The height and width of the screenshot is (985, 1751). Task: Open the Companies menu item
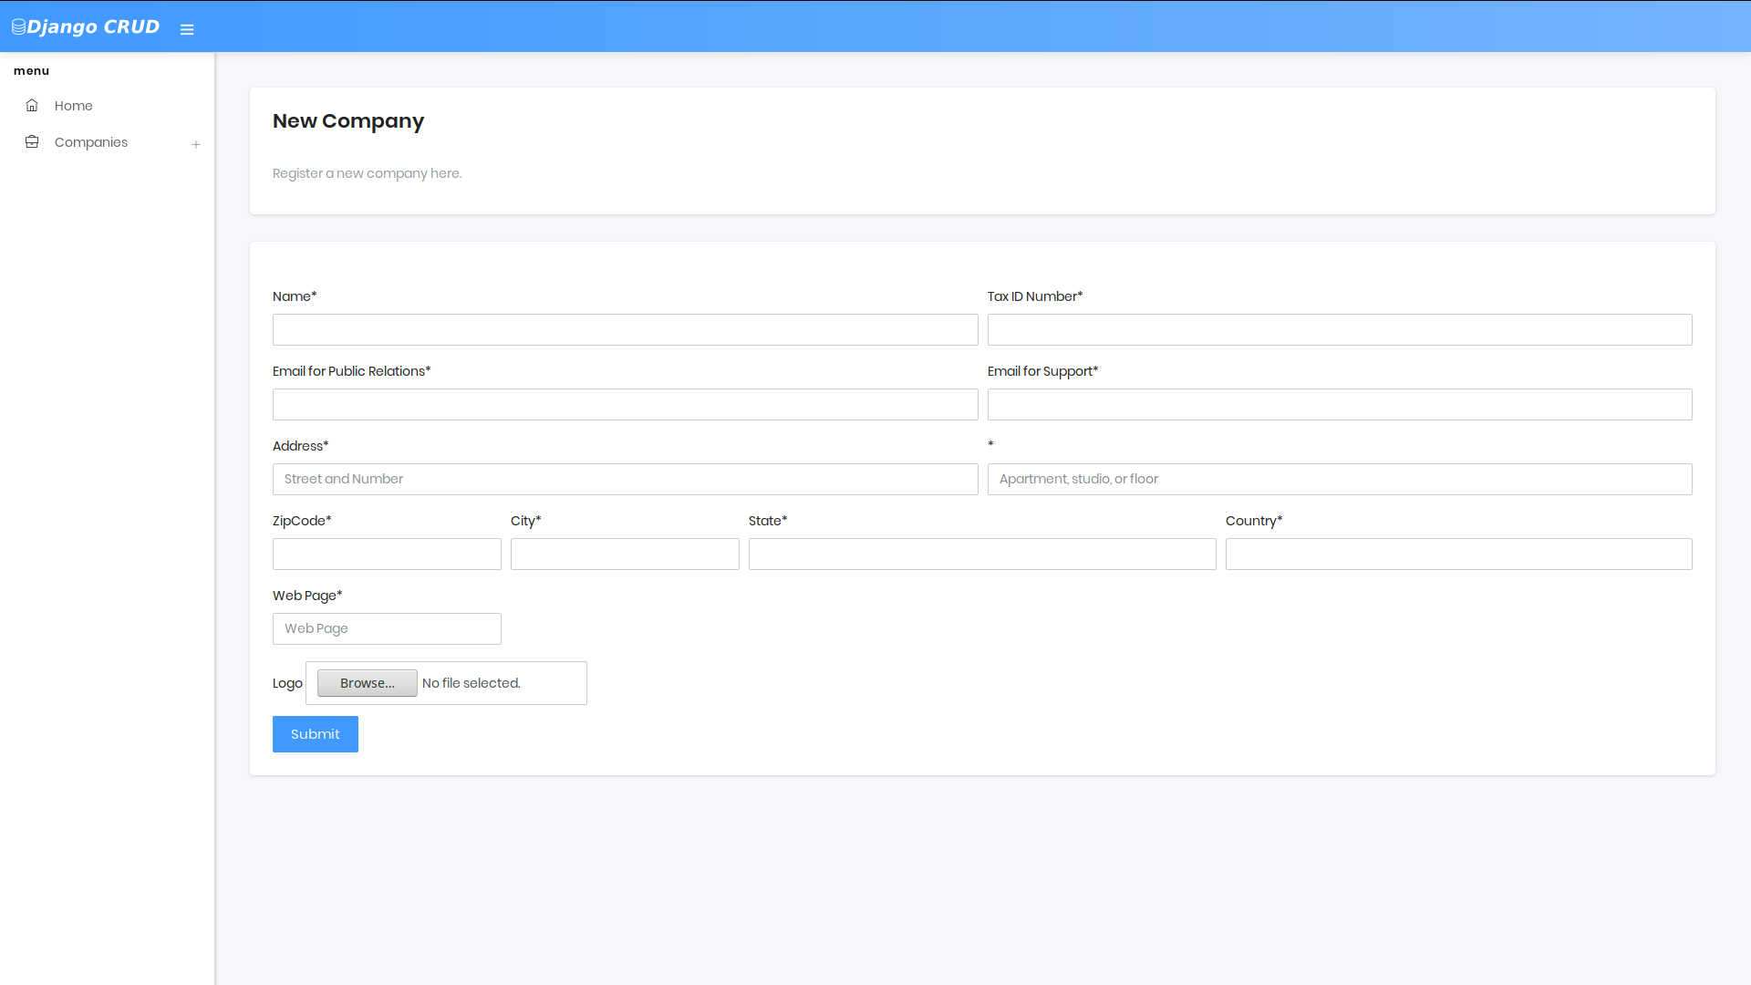[91, 142]
